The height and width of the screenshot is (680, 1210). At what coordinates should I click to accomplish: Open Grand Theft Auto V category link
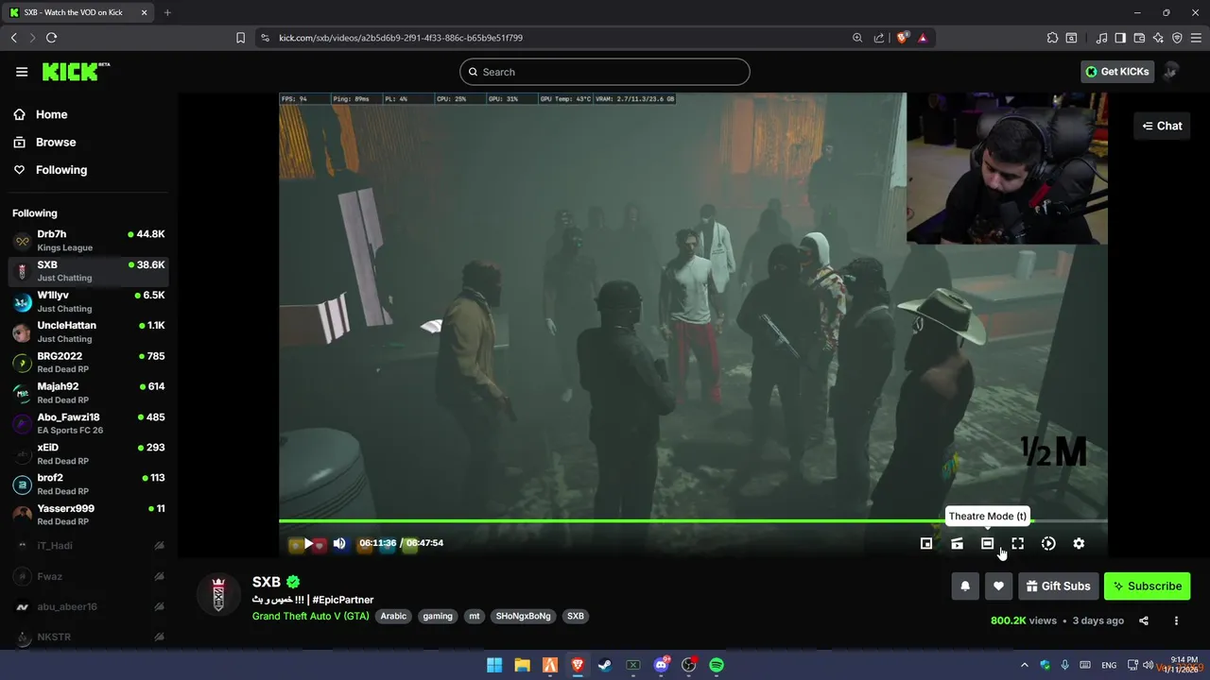tap(311, 616)
